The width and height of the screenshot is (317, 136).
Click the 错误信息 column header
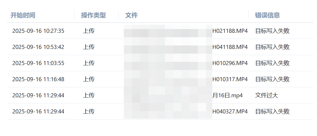(x=267, y=15)
